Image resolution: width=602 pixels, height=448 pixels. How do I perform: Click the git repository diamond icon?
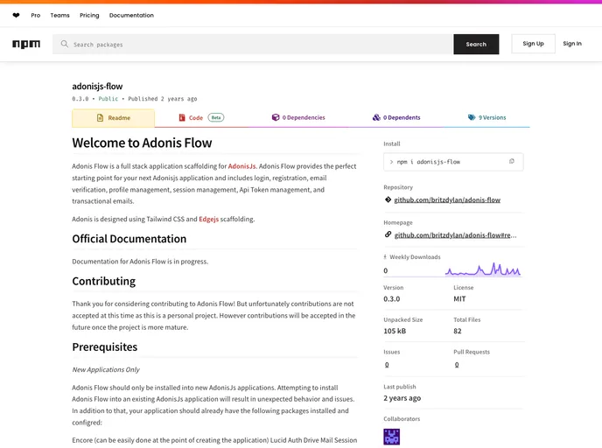point(388,199)
